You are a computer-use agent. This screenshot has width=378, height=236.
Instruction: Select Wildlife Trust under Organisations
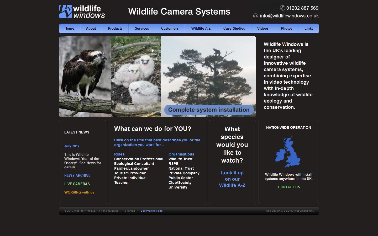(x=180, y=159)
